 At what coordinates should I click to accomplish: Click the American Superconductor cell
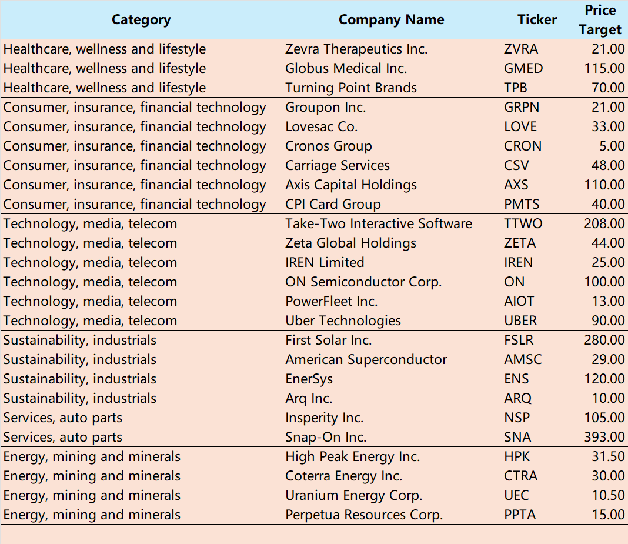(x=366, y=360)
